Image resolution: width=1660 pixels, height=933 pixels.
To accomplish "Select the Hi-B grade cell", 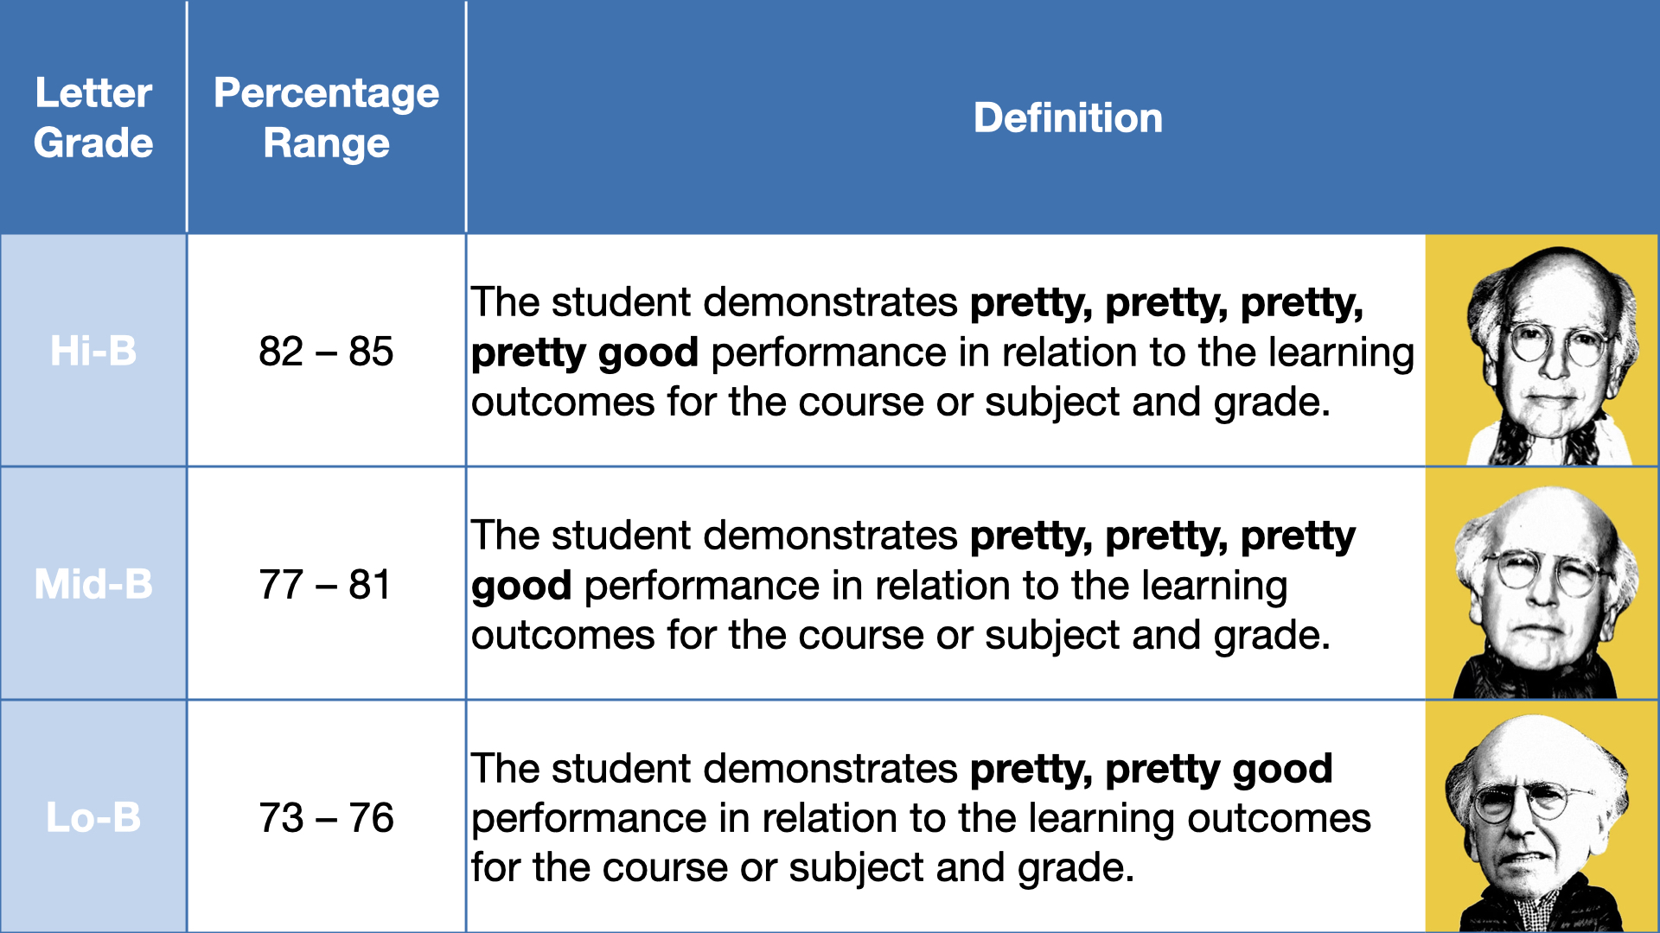I will click(x=93, y=351).
